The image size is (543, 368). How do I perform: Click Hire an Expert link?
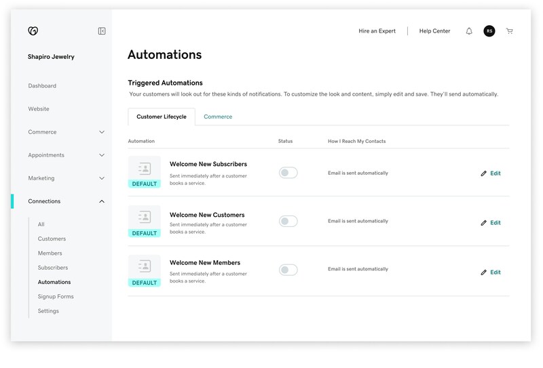(377, 31)
